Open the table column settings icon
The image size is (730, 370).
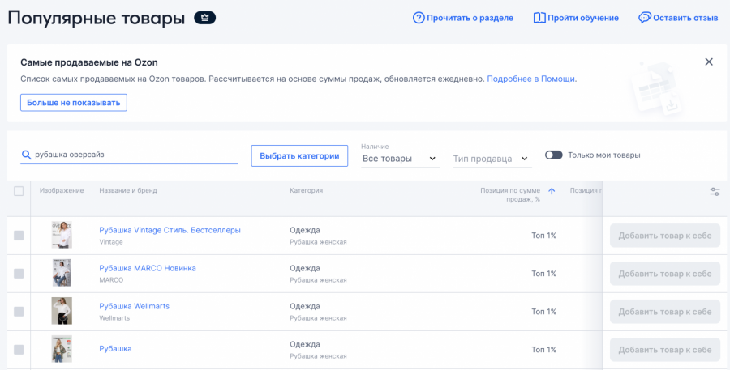715,192
